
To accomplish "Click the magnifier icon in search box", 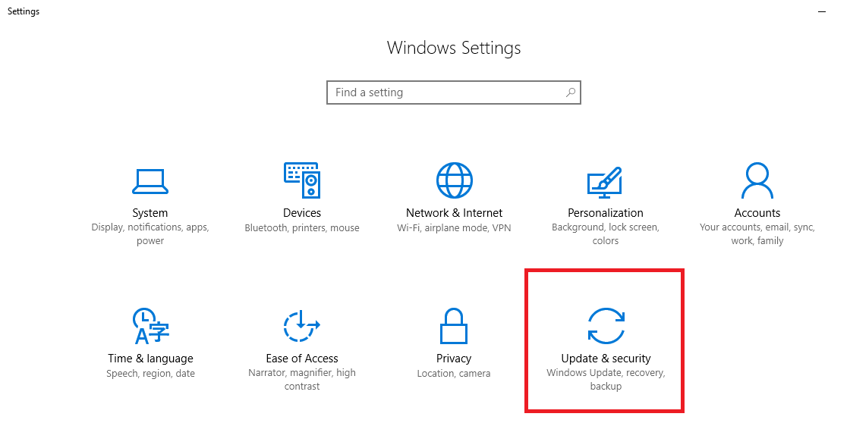I will pos(570,92).
